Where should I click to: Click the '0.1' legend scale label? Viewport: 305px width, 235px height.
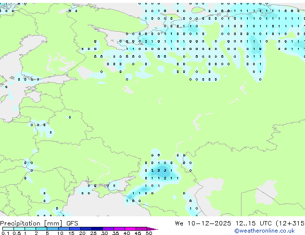coord(5,233)
